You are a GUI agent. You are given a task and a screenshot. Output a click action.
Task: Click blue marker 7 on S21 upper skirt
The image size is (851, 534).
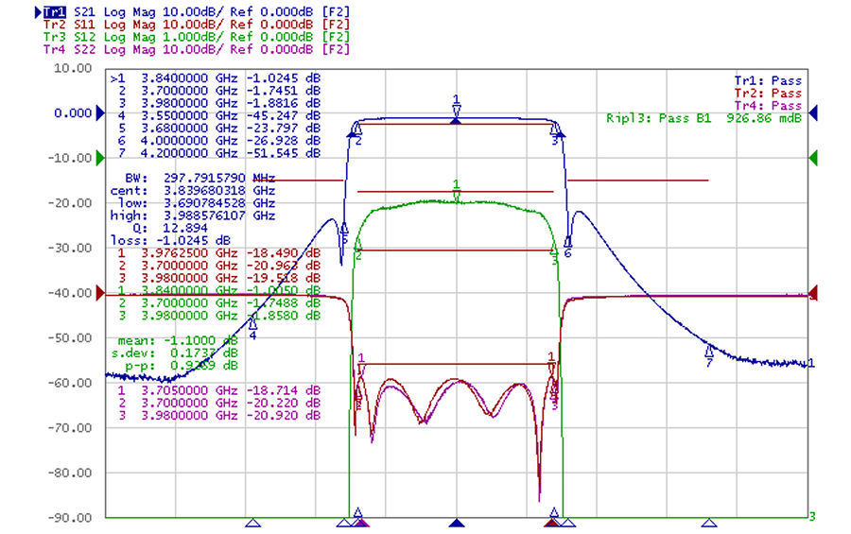coord(708,353)
